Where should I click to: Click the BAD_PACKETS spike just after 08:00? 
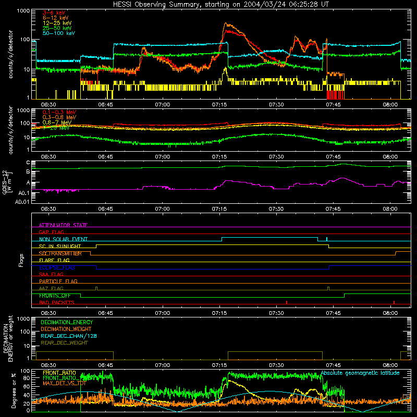click(394, 302)
